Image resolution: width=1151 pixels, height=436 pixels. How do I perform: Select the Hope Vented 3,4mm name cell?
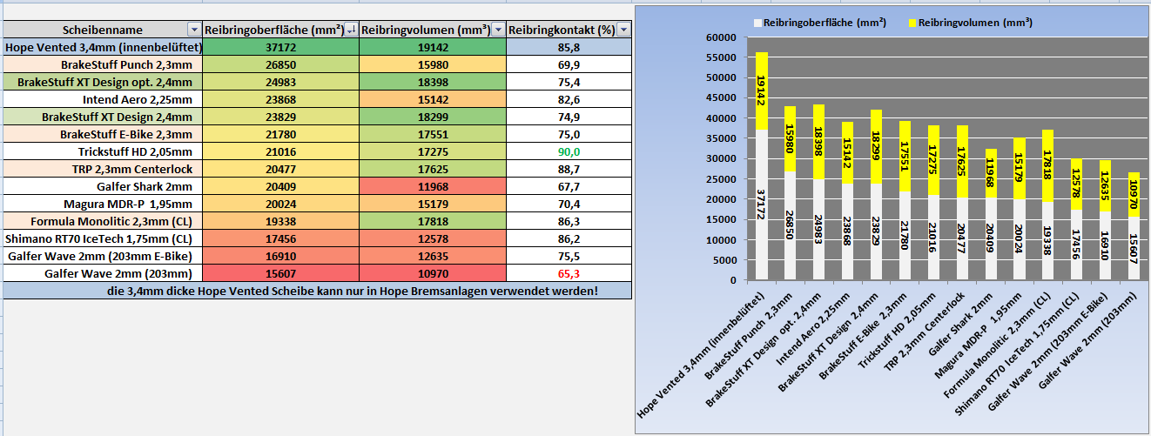(103, 48)
